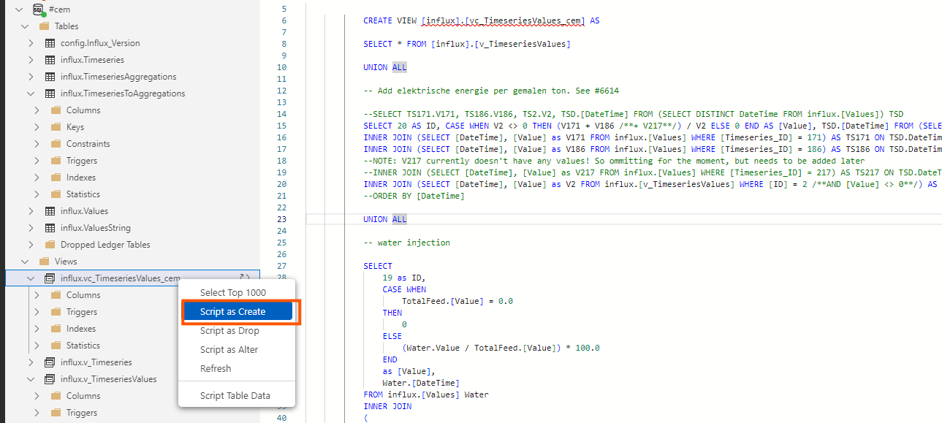This screenshot has width=942, height=423.
Task: Click the influx.v_Timeseries view icon
Action: [50, 362]
